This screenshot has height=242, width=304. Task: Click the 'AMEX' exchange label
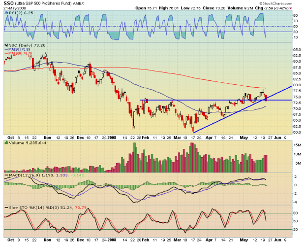coord(79,3)
